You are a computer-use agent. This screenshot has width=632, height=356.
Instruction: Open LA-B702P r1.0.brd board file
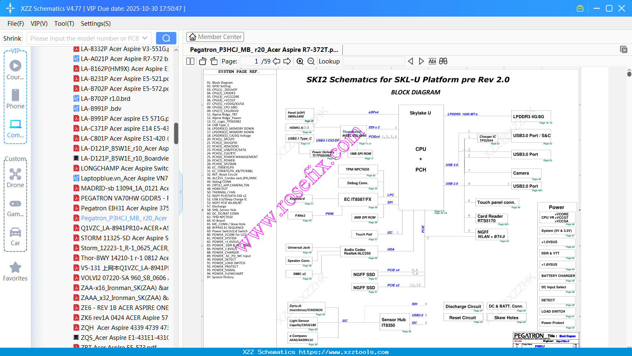pyautogui.click(x=102, y=99)
